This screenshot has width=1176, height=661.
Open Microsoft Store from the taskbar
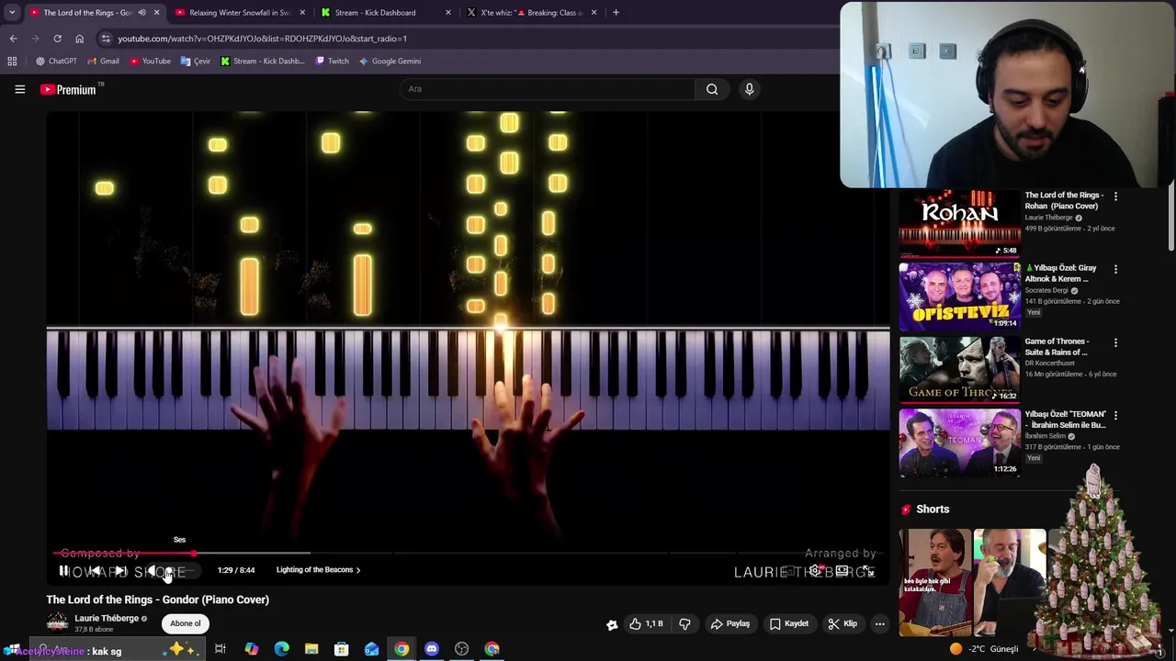(341, 649)
